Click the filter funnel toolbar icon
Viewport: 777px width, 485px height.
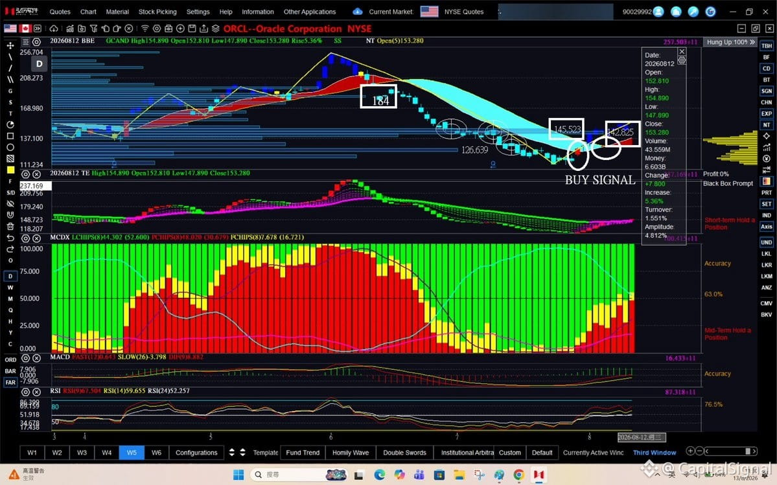point(93,28)
